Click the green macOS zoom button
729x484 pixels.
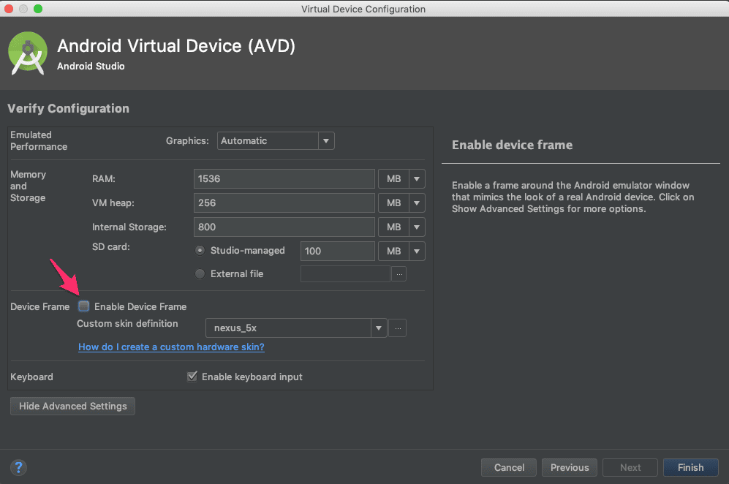pyautogui.click(x=38, y=9)
